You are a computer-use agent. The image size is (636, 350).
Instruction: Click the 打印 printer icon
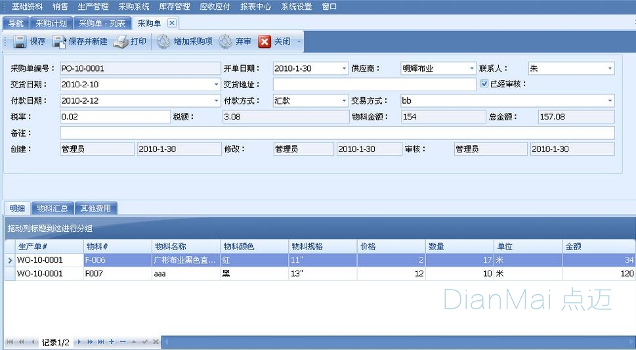coord(120,42)
